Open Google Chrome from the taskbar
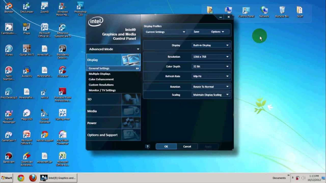The width and height of the screenshot is (326, 183). tap(21, 178)
